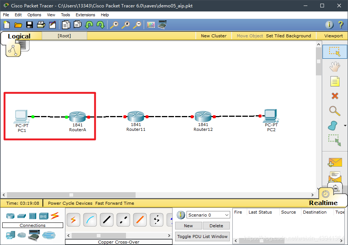
Task: Select the Connections lightning category
Action: pos(55,215)
